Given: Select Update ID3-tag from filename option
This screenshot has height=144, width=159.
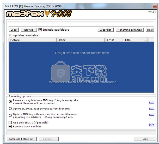Looking at the screenshot, I should [10, 115].
